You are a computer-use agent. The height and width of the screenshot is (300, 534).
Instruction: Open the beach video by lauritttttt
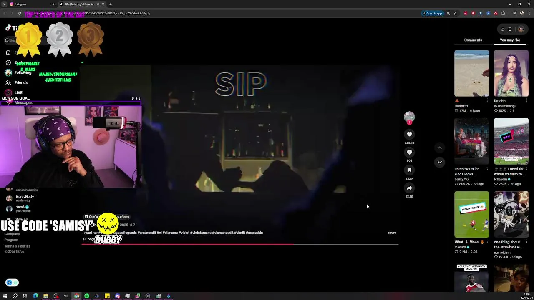pyautogui.click(x=471, y=73)
